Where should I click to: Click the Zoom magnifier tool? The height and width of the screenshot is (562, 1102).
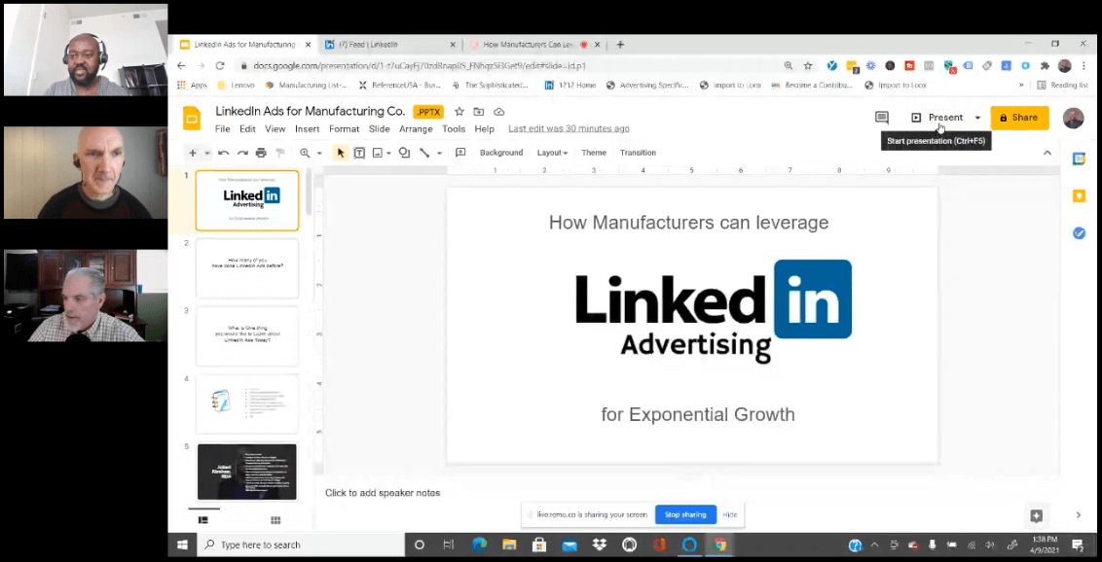point(305,153)
